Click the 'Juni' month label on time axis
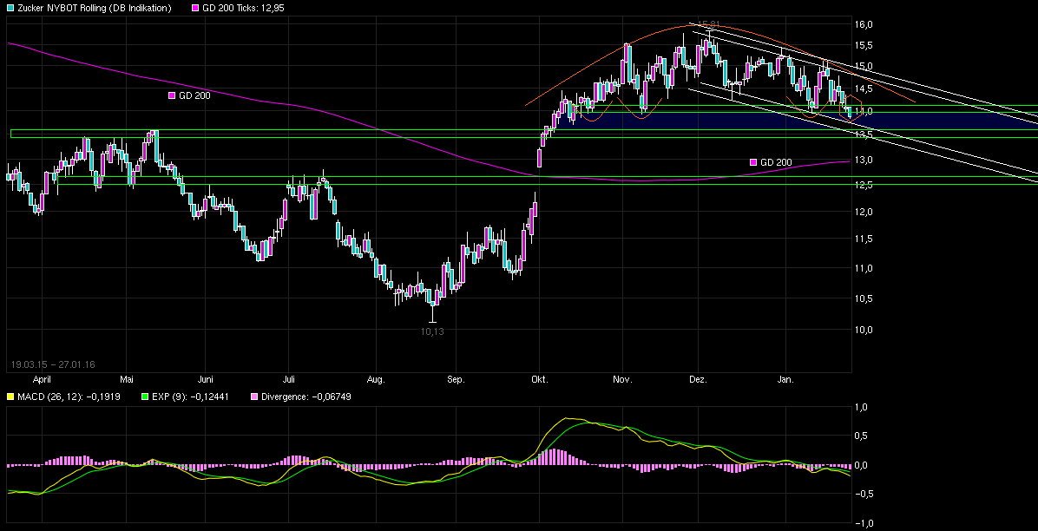The width and height of the screenshot is (1038, 531). pos(206,380)
